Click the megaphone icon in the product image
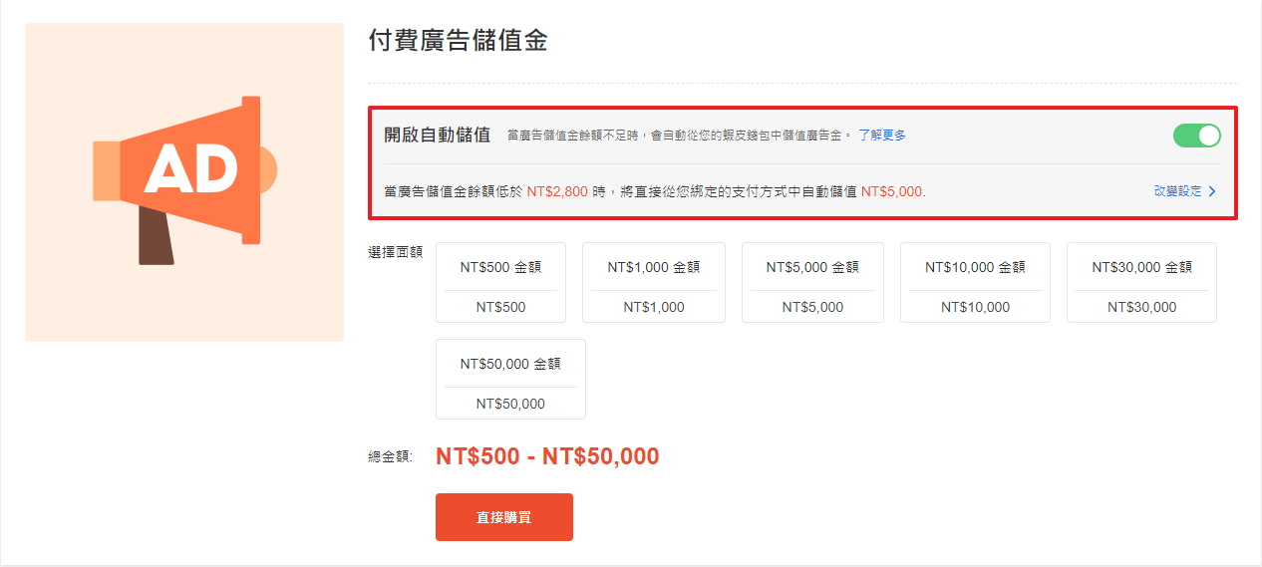Image resolution: width=1262 pixels, height=567 pixels. click(184, 180)
